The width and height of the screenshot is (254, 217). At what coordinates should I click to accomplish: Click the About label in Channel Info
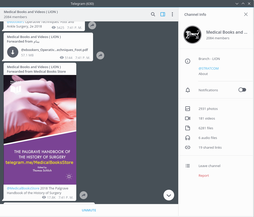coord(203,74)
